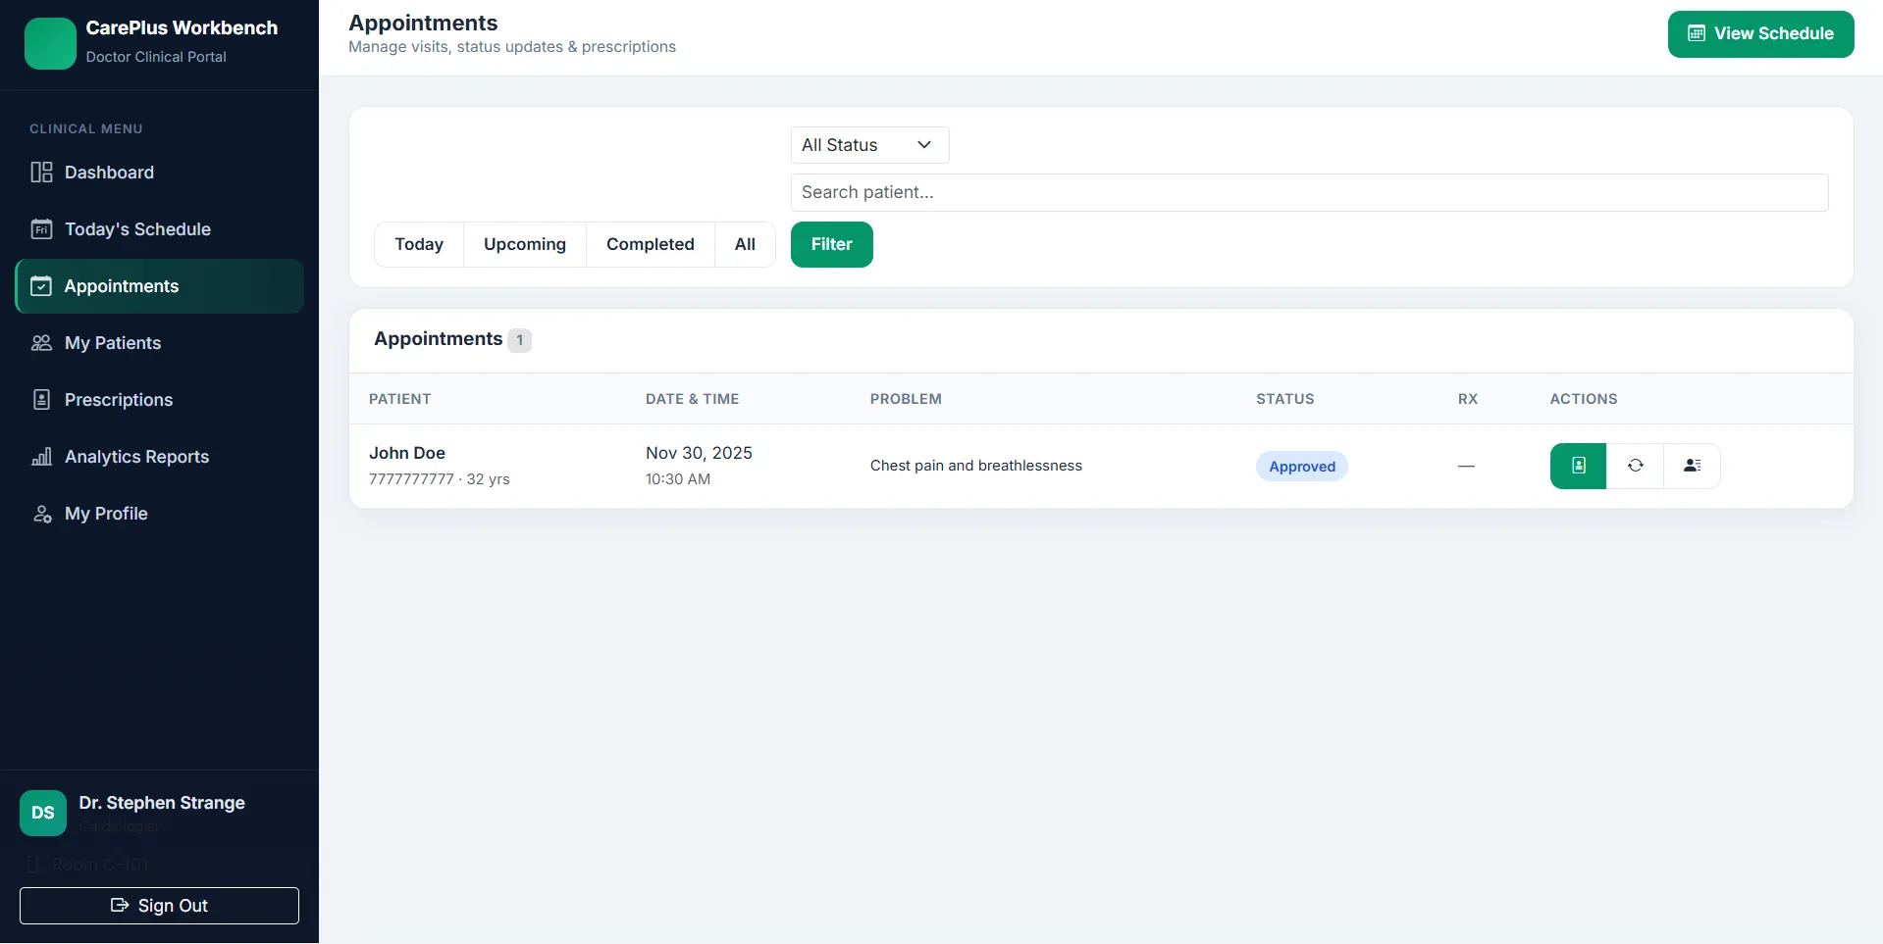Screen dimensions: 1883x944
Task: Navigate to Prescriptions menu item
Action: pyautogui.click(x=159, y=400)
